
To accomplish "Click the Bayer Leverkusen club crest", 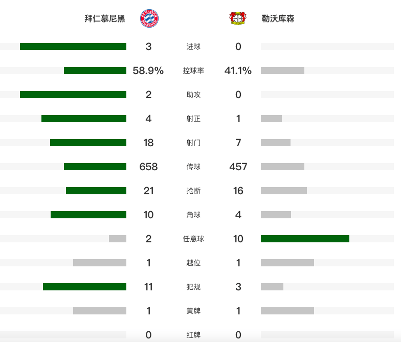I will click(x=237, y=18).
